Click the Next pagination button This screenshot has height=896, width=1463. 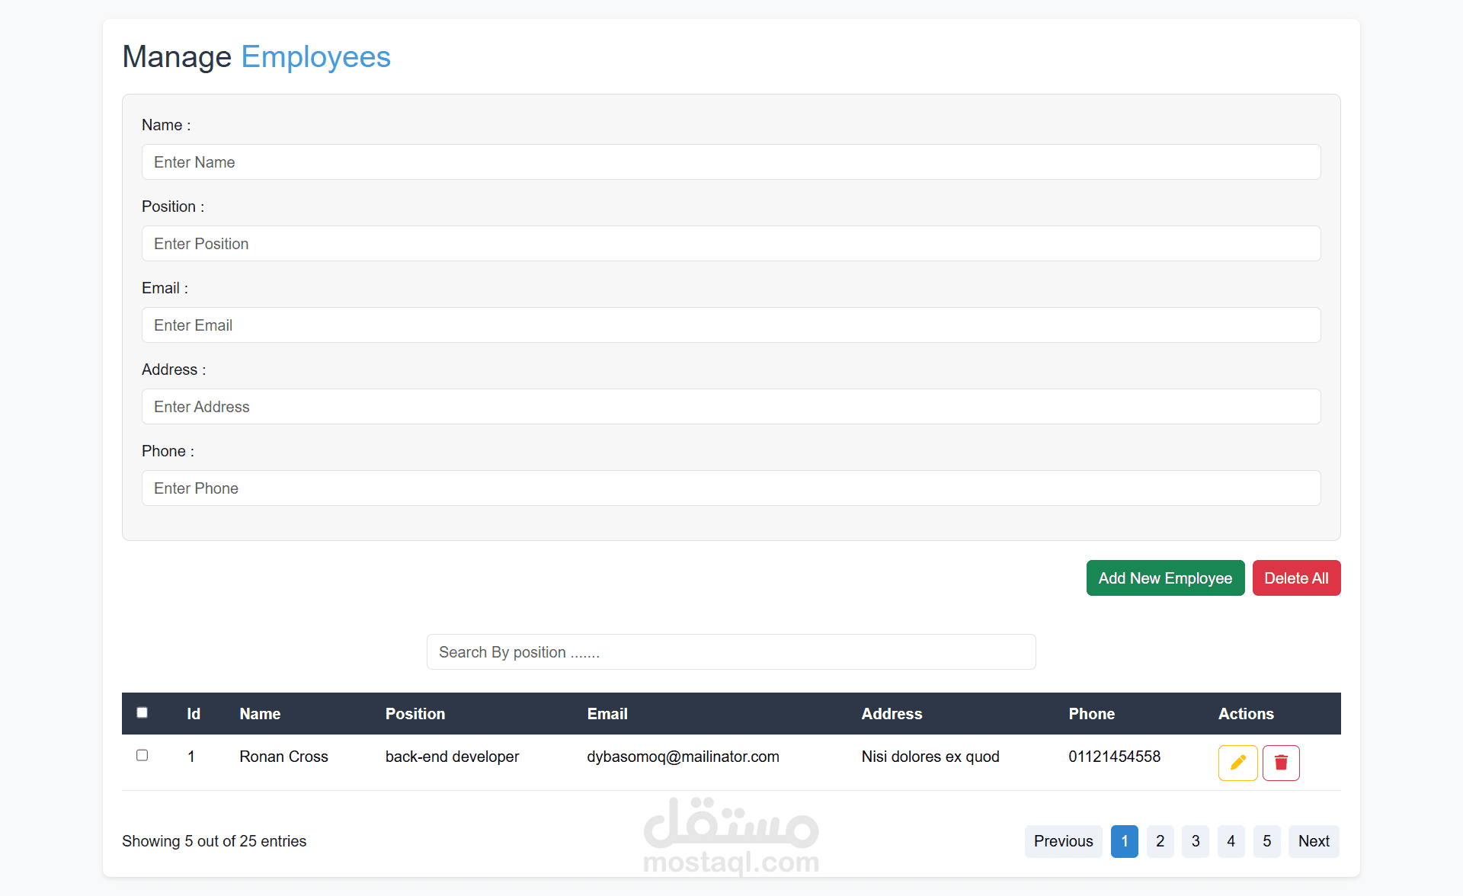[1314, 841]
